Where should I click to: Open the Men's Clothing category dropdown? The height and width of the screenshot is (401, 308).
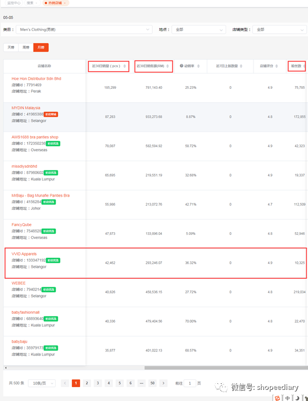click(x=84, y=29)
